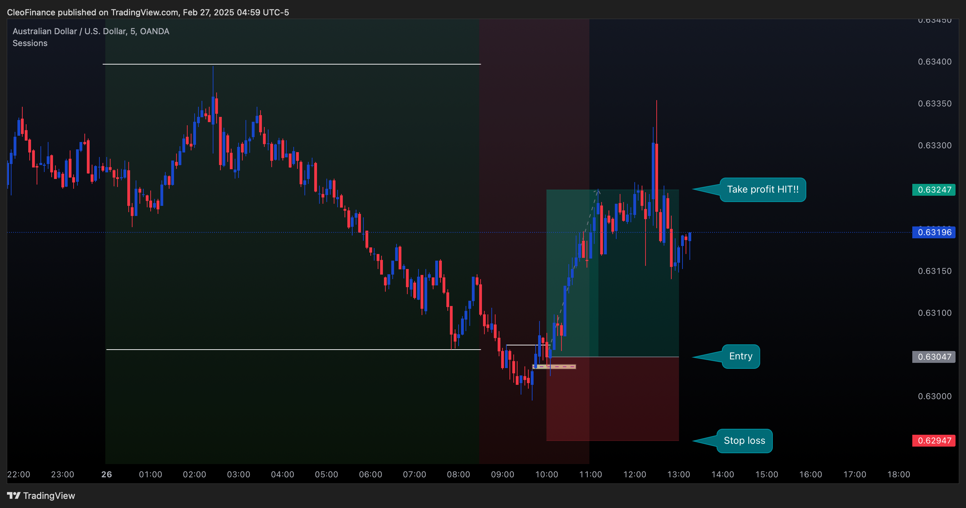Click the 23:00 time axis label
Screen dimensions: 966x508
pos(63,474)
